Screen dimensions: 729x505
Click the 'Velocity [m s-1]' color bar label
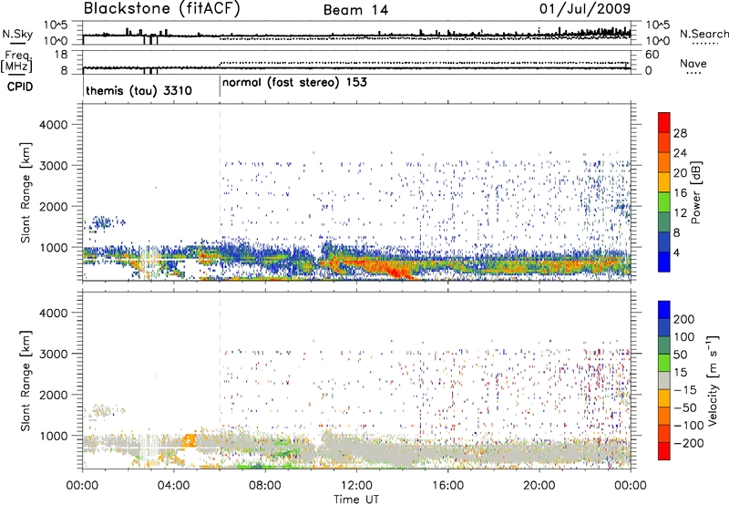point(713,381)
